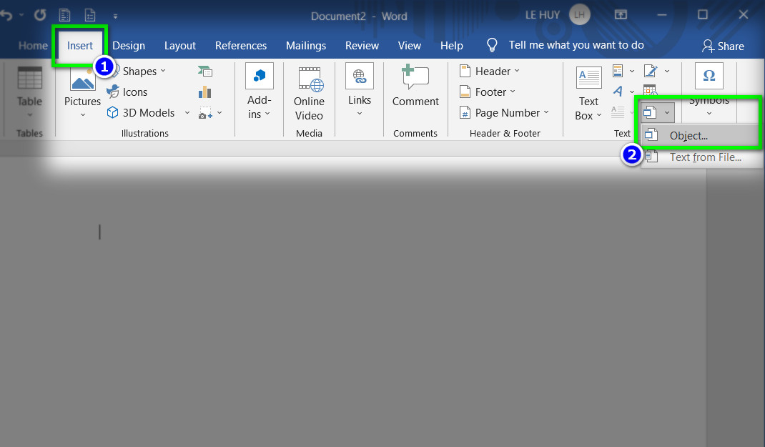Open the References tab

pos(241,45)
